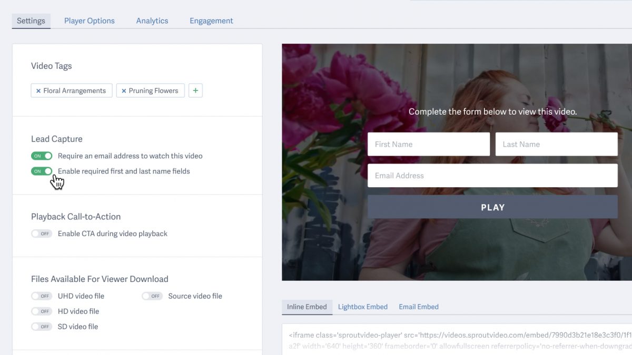The height and width of the screenshot is (355, 632).
Task: Switch to the Lightbox Embed tab
Action: (x=363, y=307)
